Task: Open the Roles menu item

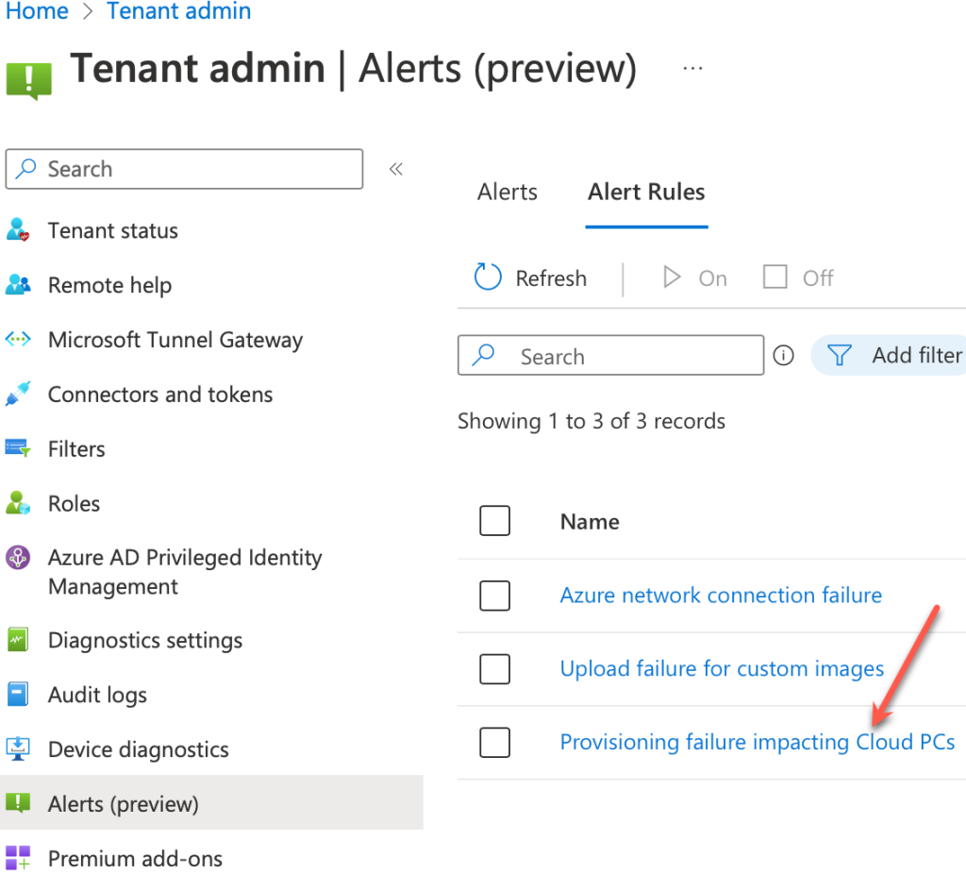Action: tap(74, 504)
